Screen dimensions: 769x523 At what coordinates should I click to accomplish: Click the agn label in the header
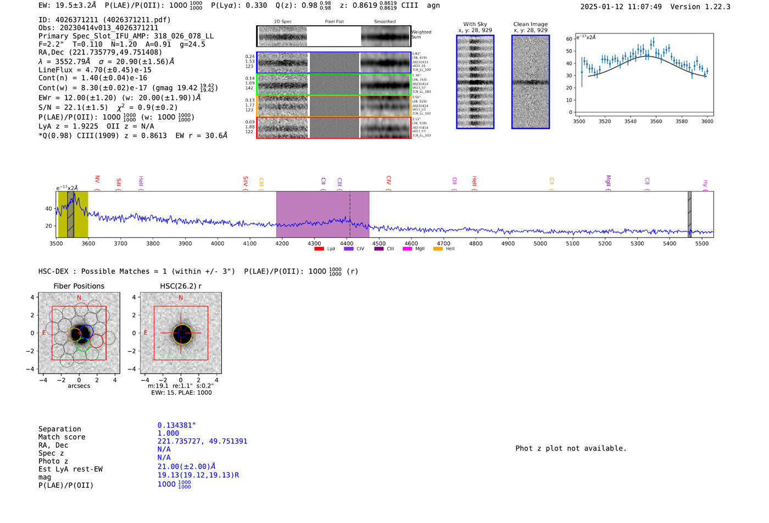433,5
